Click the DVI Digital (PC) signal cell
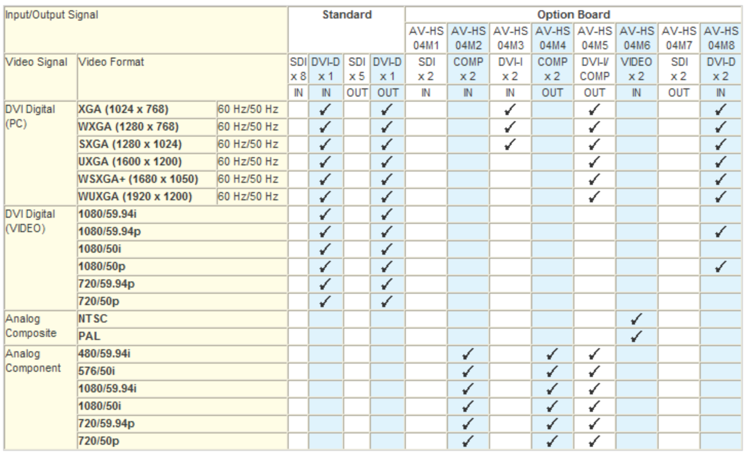The image size is (746, 455). [41, 153]
